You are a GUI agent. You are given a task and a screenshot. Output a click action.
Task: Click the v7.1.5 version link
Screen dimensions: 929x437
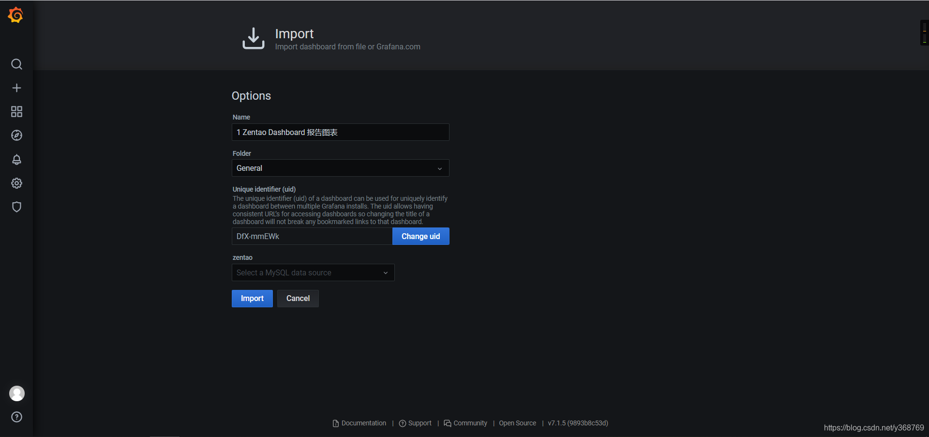(x=578, y=423)
